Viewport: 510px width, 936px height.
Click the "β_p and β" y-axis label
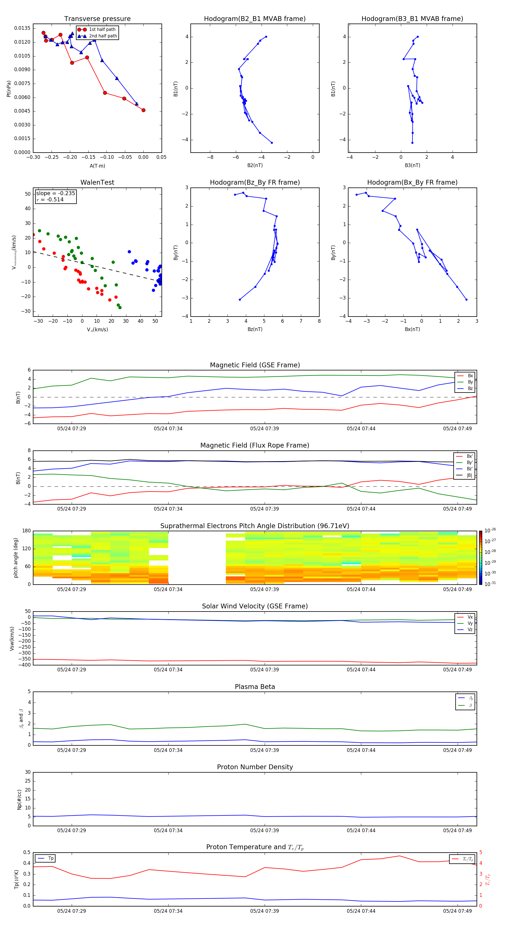(21, 718)
